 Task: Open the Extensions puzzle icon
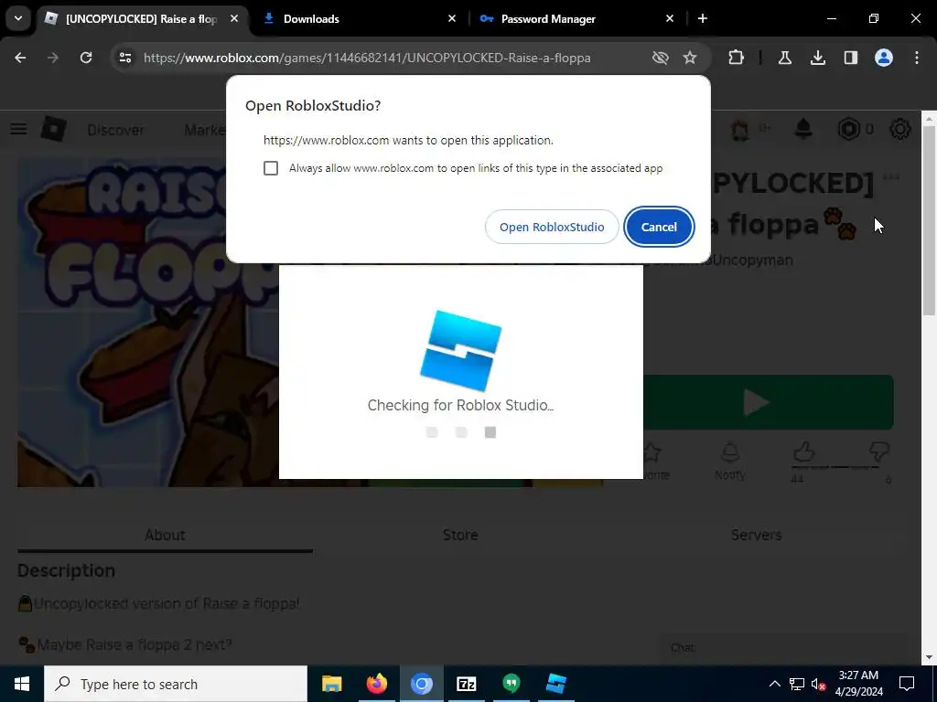[737, 58]
